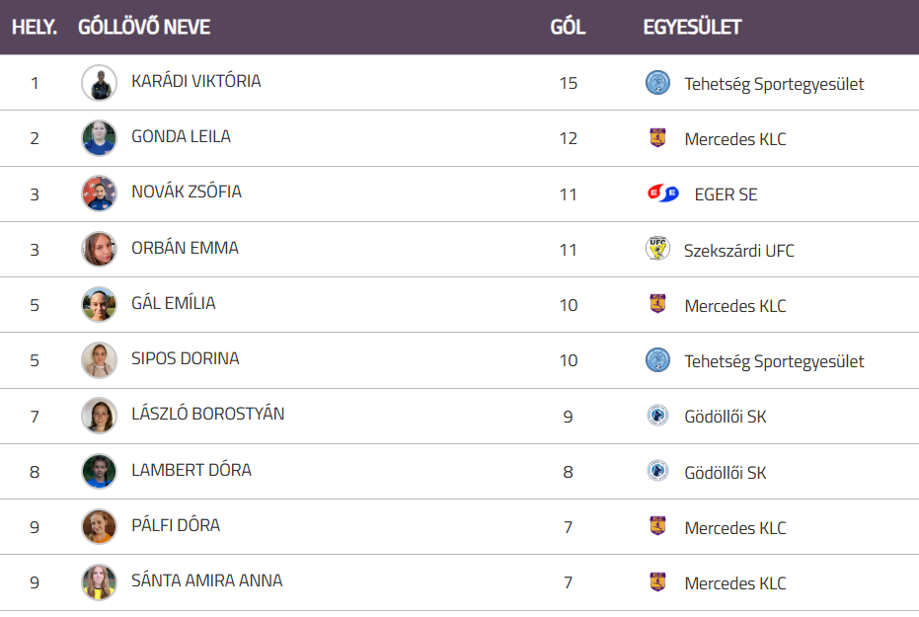
Task: Click Gödöllői SK logo in Lambert Dóra row
Action: pos(657,472)
